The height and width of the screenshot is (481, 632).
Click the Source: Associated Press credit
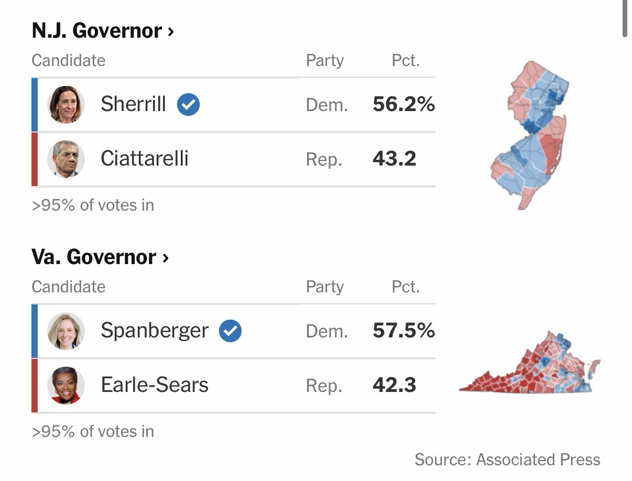507,460
